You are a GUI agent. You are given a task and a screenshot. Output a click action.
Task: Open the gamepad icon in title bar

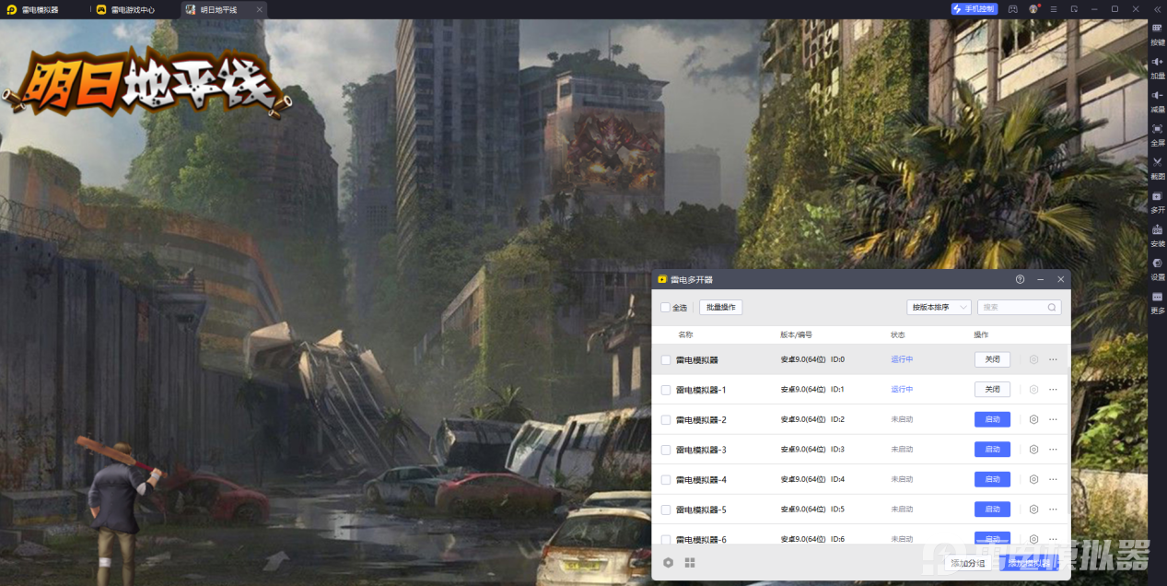[x=1012, y=9]
